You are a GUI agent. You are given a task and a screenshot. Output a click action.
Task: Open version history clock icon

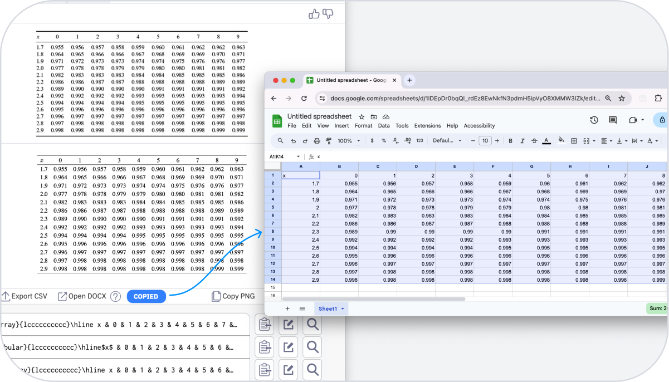pos(594,120)
